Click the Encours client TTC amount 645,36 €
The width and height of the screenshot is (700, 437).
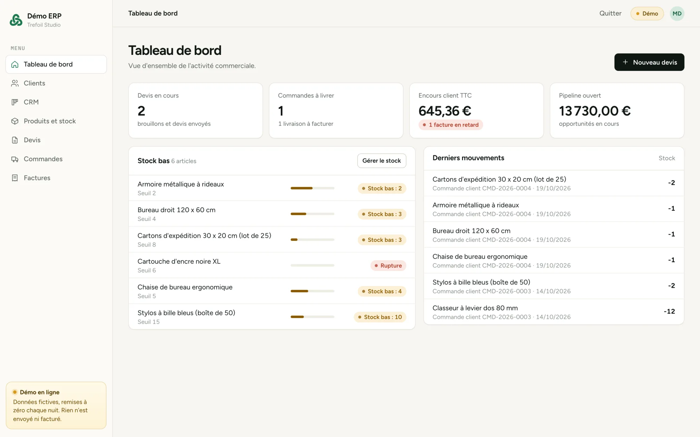click(445, 111)
